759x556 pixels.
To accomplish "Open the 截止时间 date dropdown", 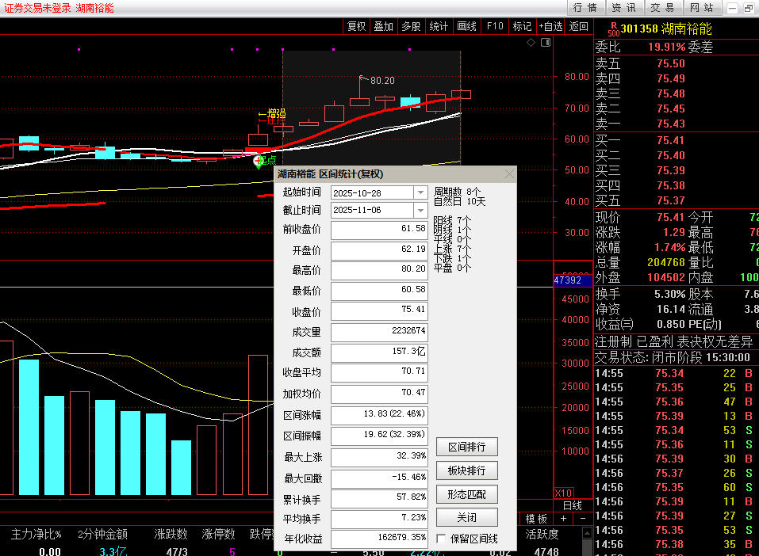I will click(x=420, y=210).
